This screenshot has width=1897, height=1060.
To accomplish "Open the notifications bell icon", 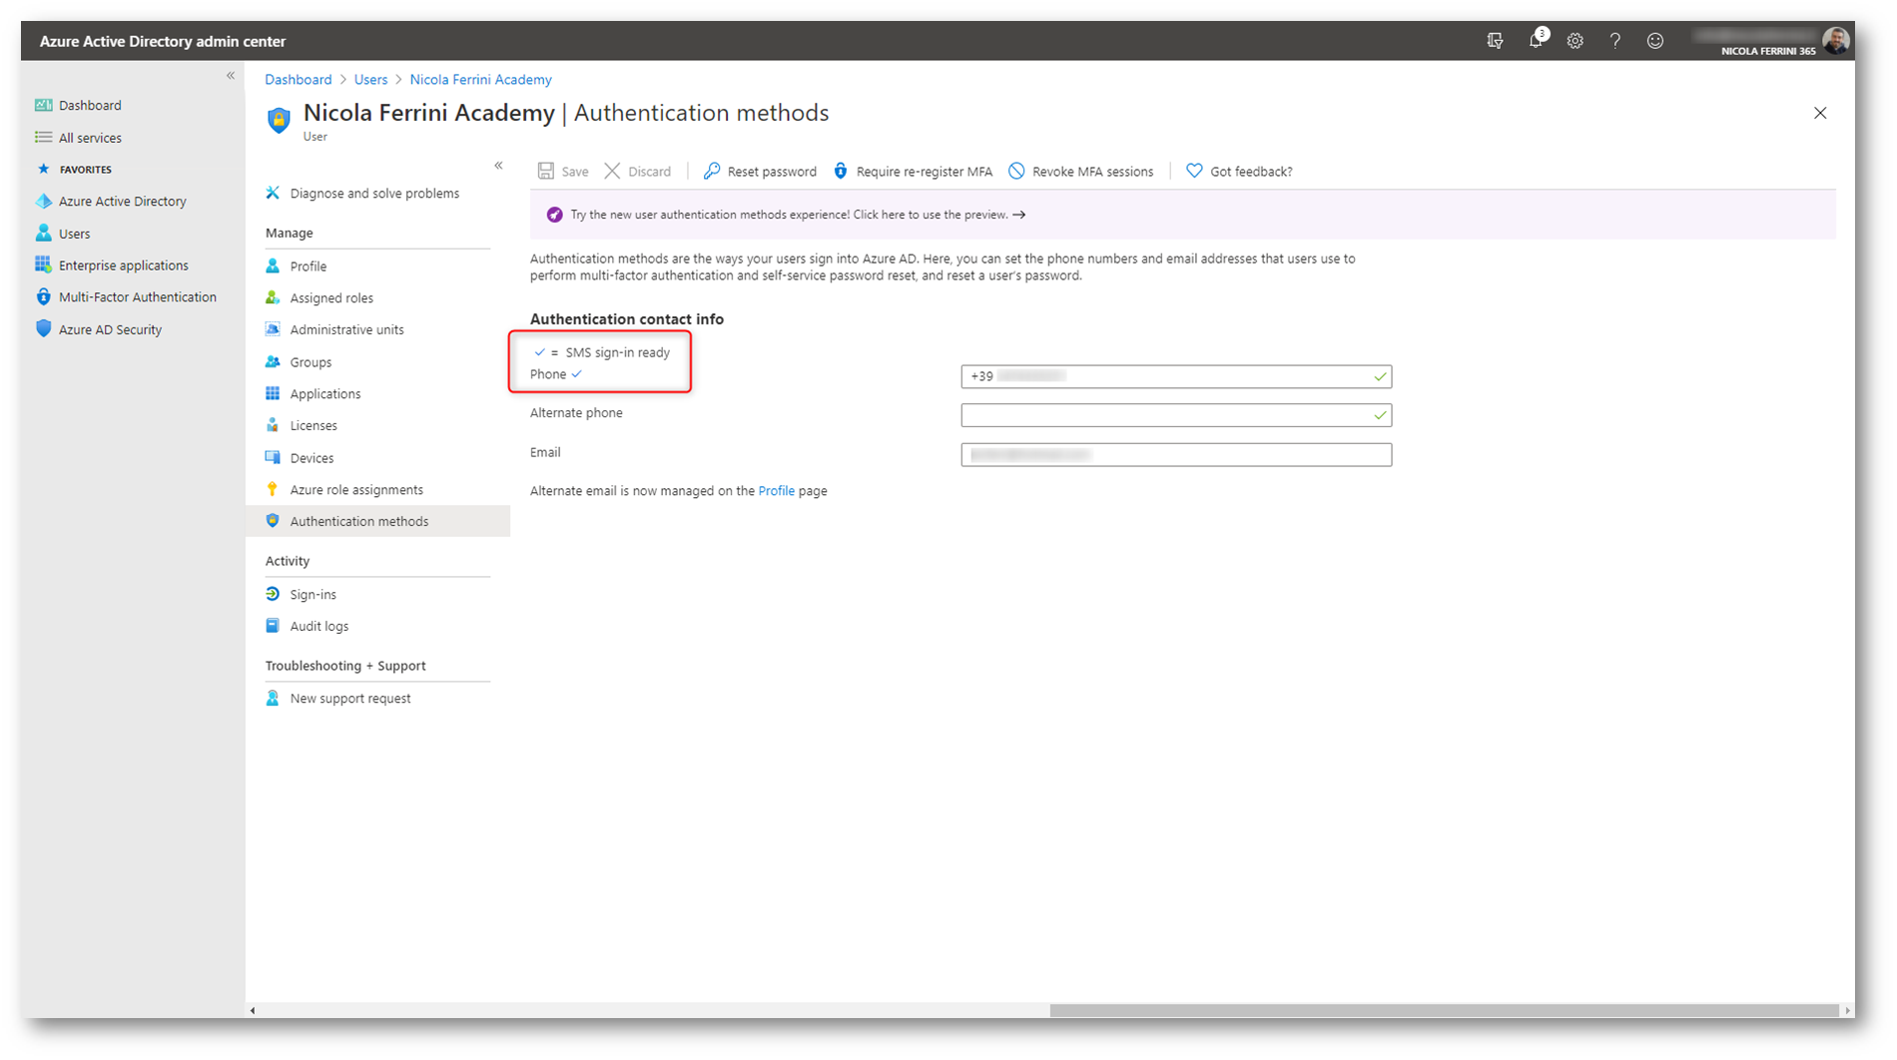I will (x=1537, y=40).
